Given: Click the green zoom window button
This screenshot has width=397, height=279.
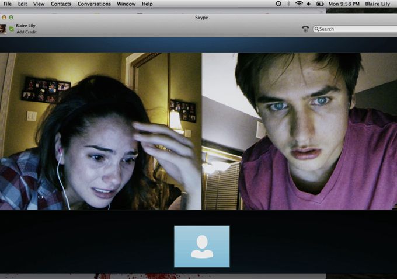Looking at the screenshot, I should click(x=11, y=17).
